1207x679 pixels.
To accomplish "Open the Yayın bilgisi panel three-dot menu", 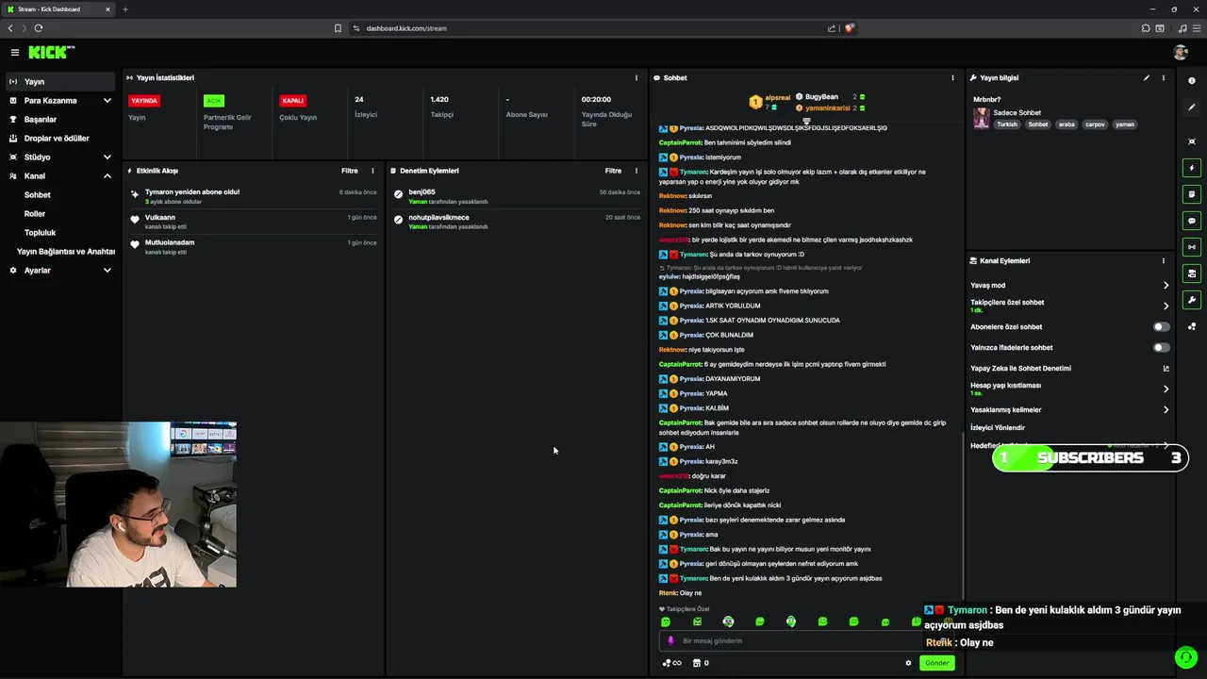I will 1164,78.
